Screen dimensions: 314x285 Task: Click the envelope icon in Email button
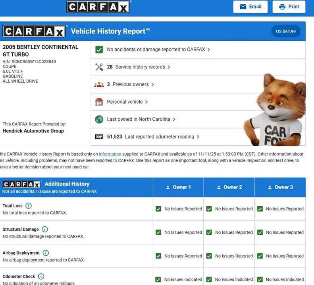(243, 7)
